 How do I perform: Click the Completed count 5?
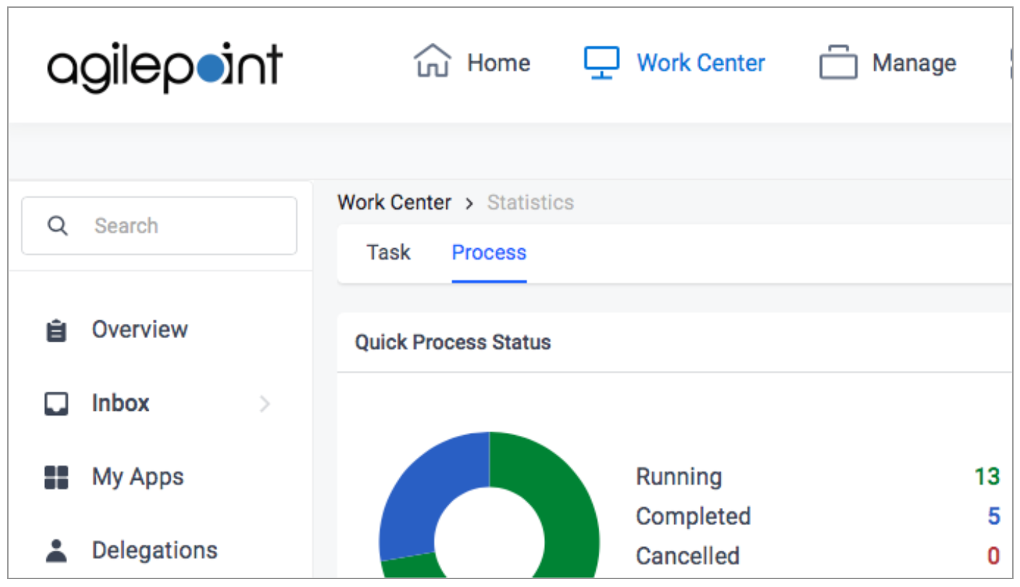[x=994, y=516]
